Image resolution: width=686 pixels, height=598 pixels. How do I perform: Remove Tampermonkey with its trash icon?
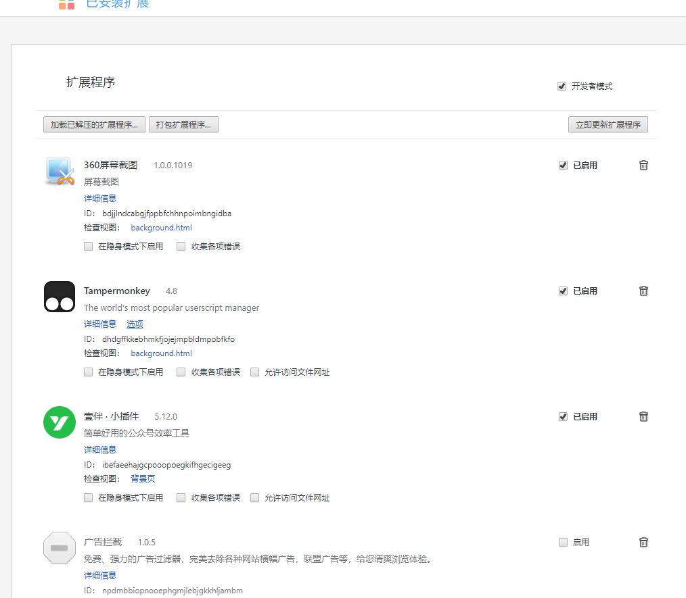click(643, 291)
